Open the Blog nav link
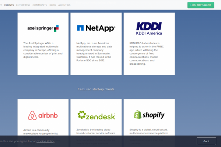The image size is (221, 147). tap(53, 5)
